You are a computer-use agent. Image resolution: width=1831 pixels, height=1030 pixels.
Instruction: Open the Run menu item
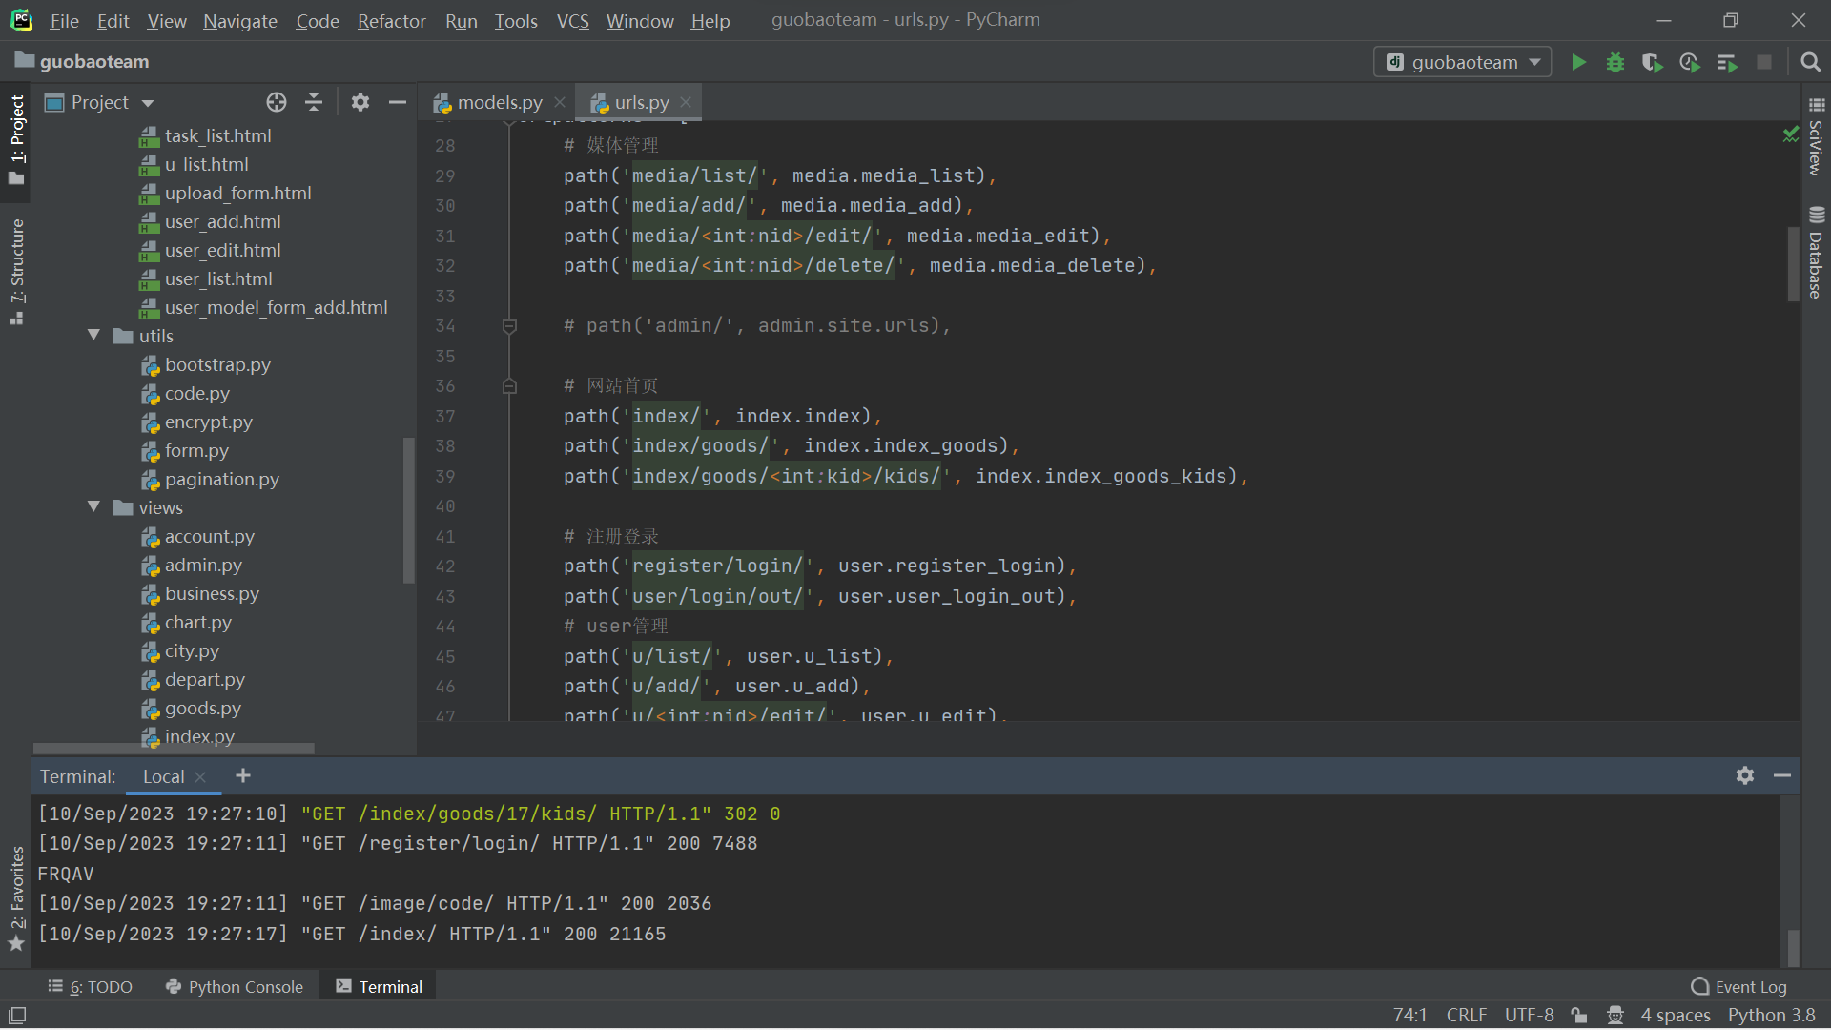click(x=461, y=21)
